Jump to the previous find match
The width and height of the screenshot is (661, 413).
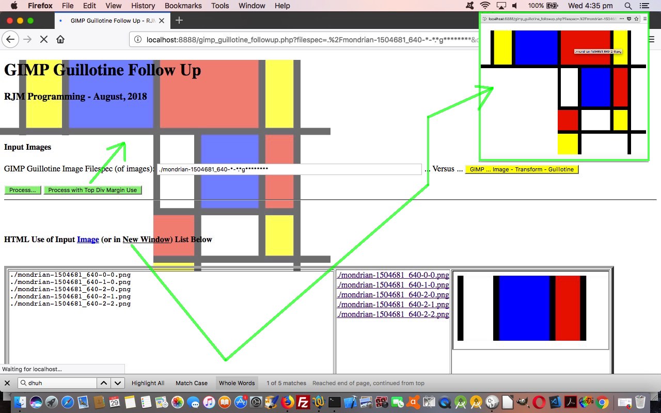click(x=104, y=383)
